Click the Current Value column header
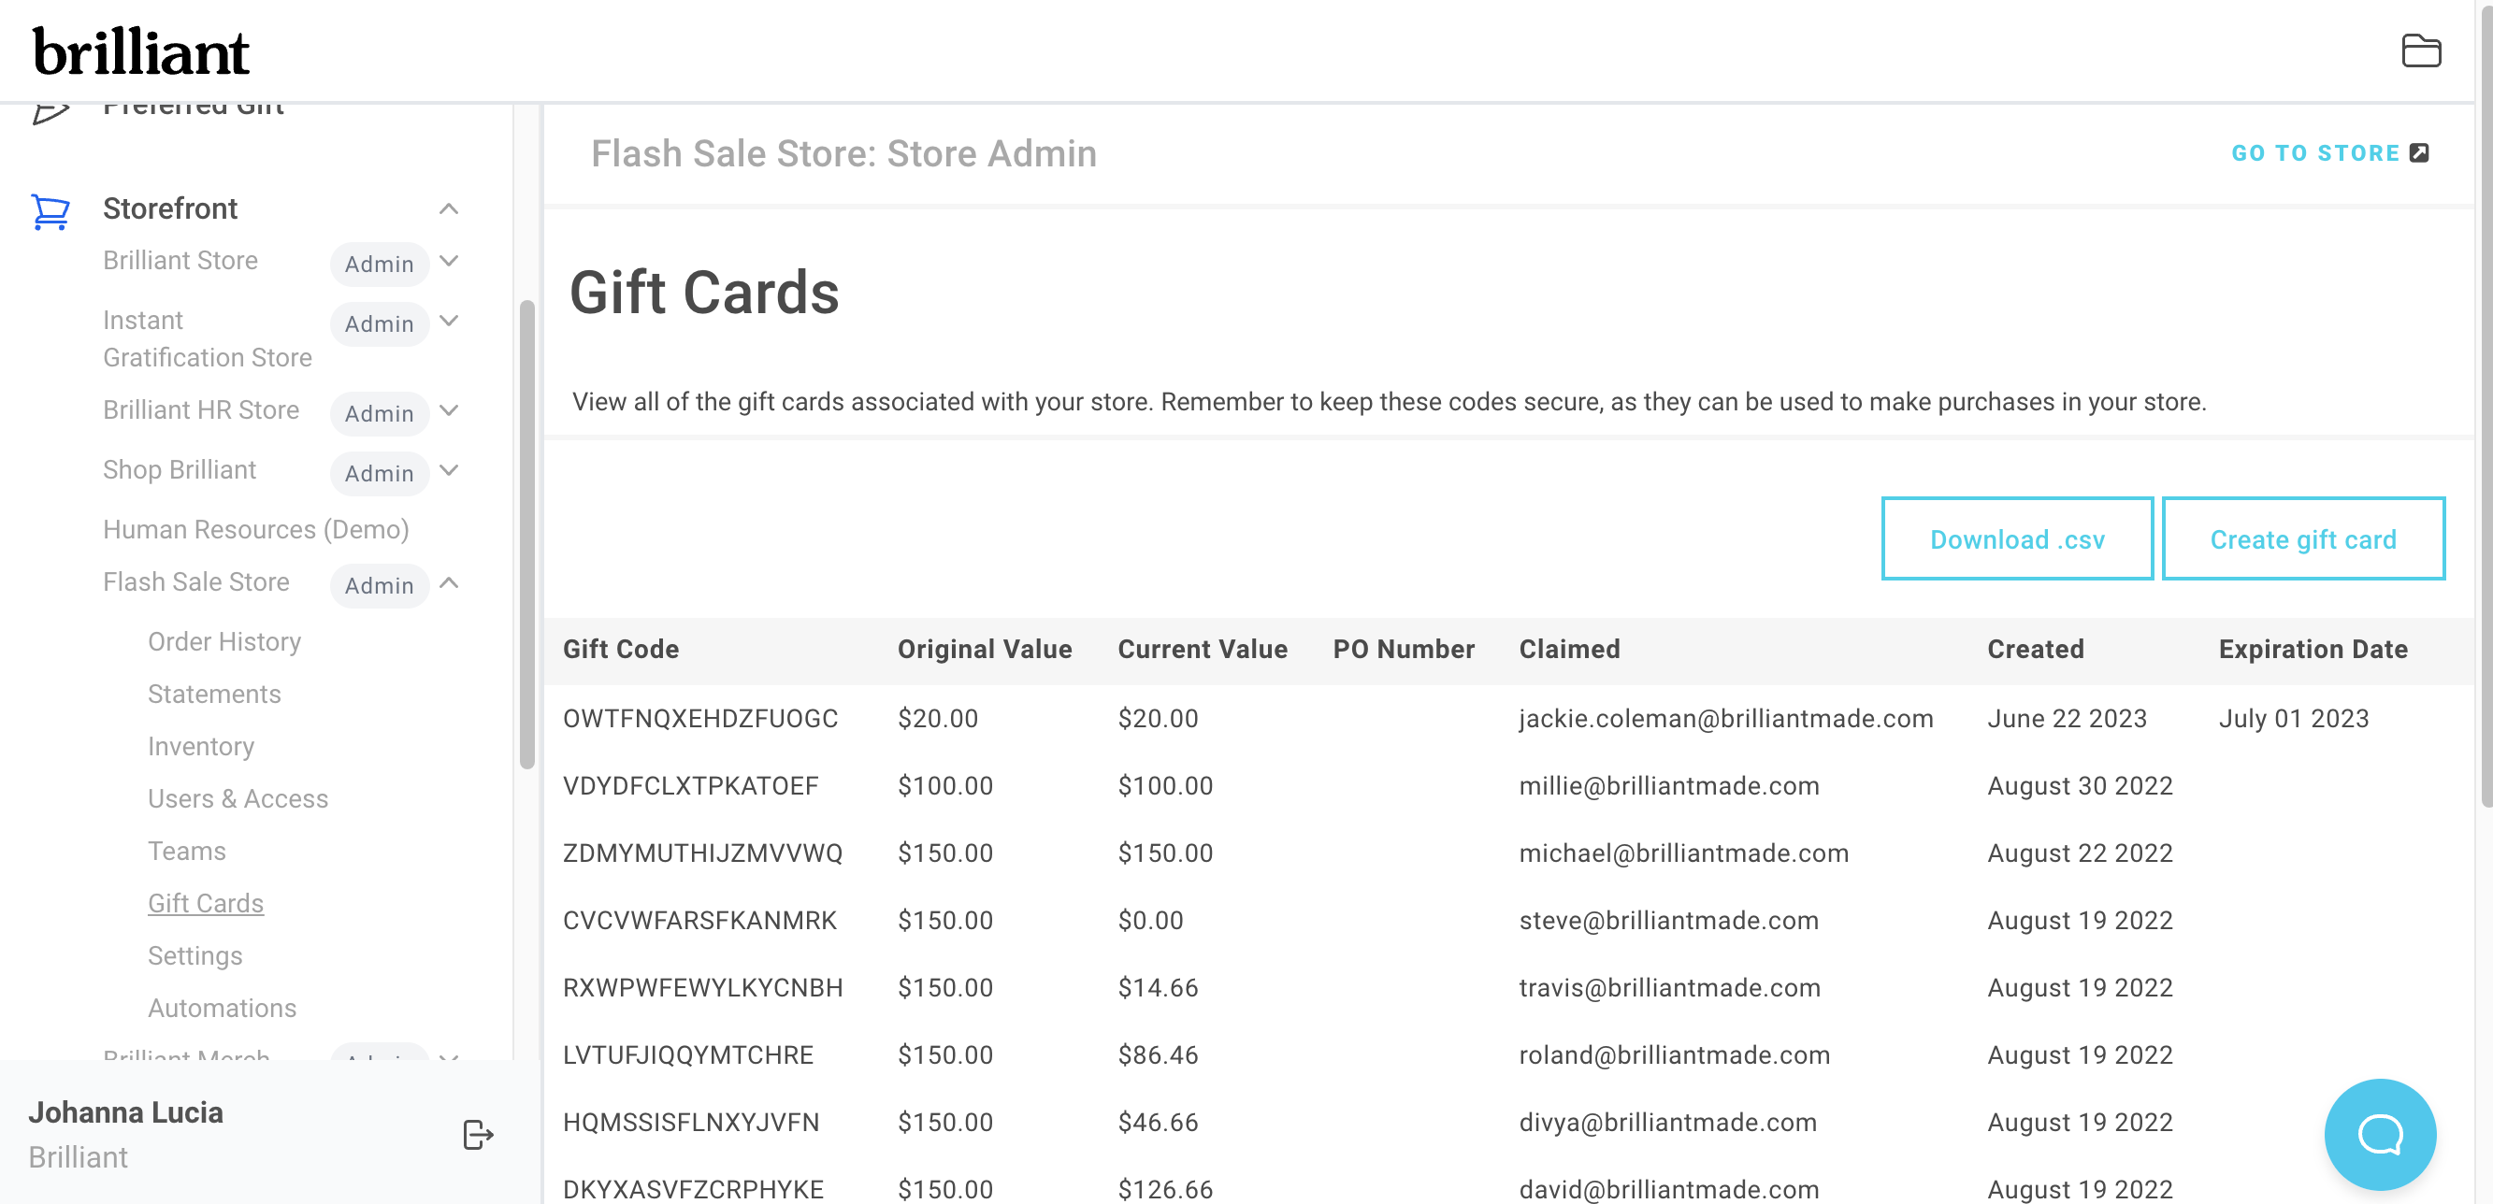Image resolution: width=2493 pixels, height=1204 pixels. (1202, 649)
